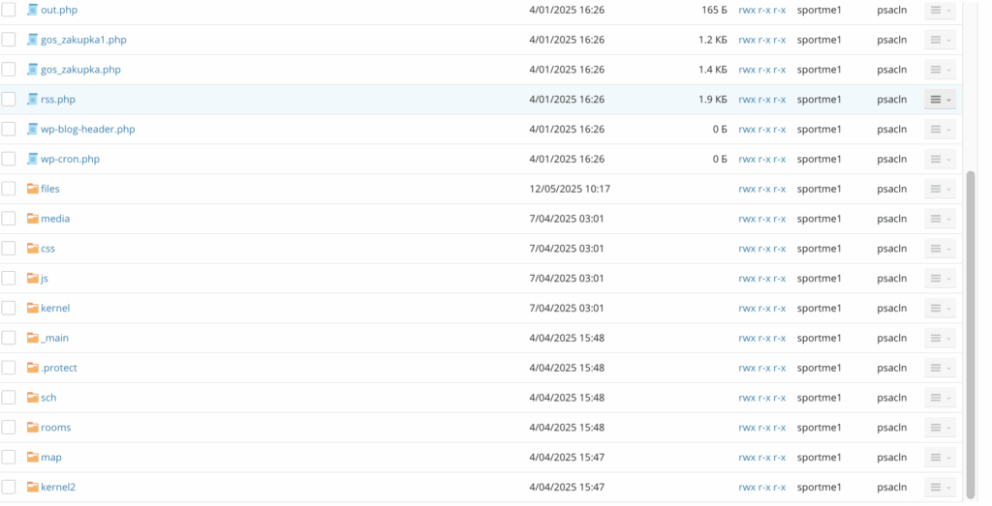Click the kernel2 folder icon
The width and height of the screenshot is (992, 506).
tap(33, 487)
